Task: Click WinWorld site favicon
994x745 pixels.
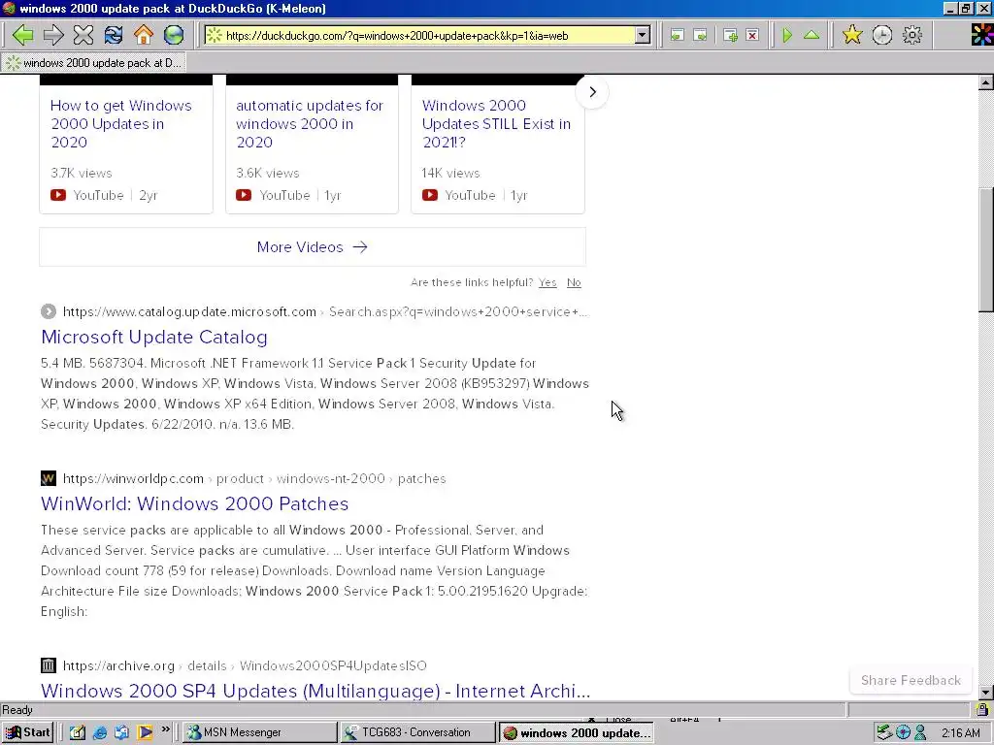Action: click(x=49, y=478)
